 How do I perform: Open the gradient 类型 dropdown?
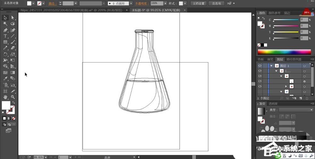(296, 110)
